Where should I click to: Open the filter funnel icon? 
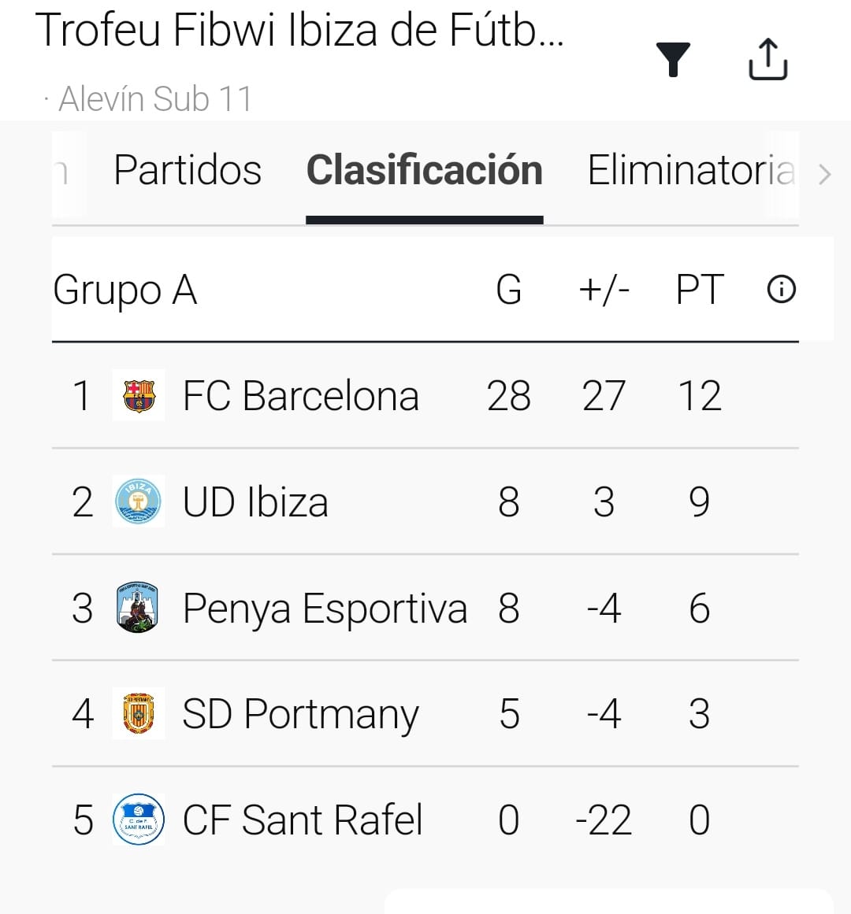click(x=673, y=60)
